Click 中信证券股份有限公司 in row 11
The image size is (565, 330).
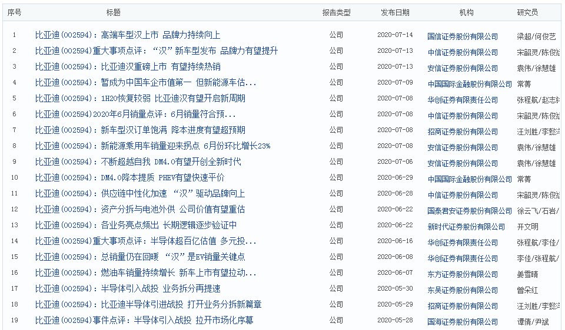(x=463, y=194)
